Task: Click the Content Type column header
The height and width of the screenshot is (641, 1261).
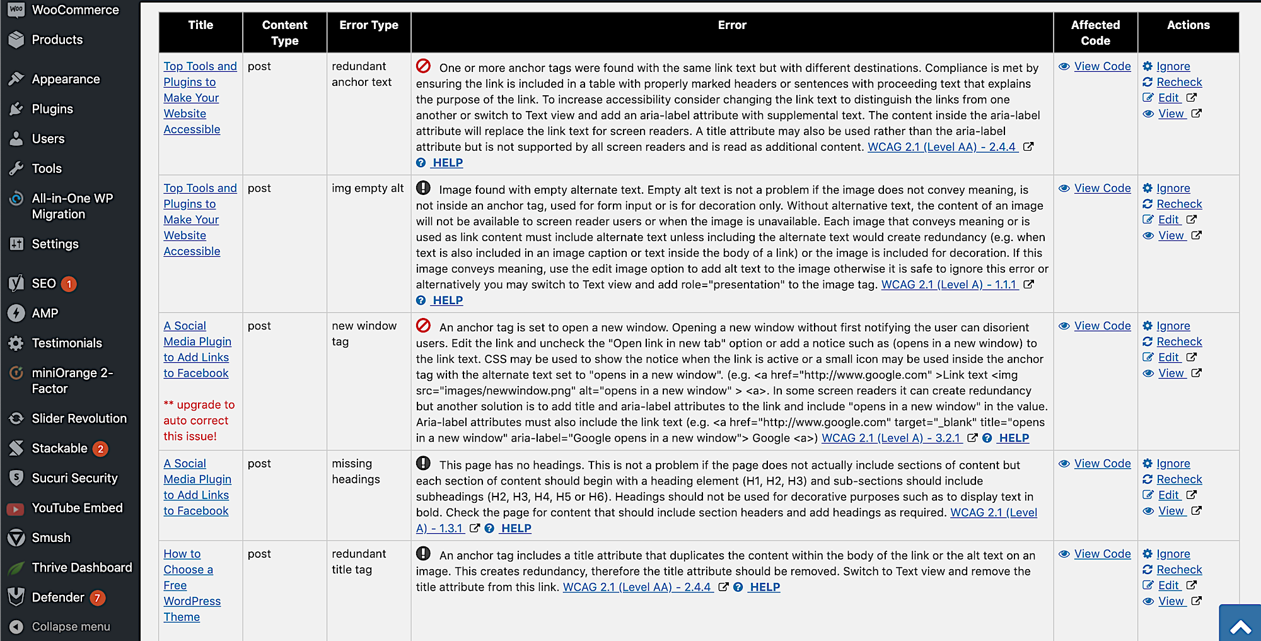Action: coord(284,33)
